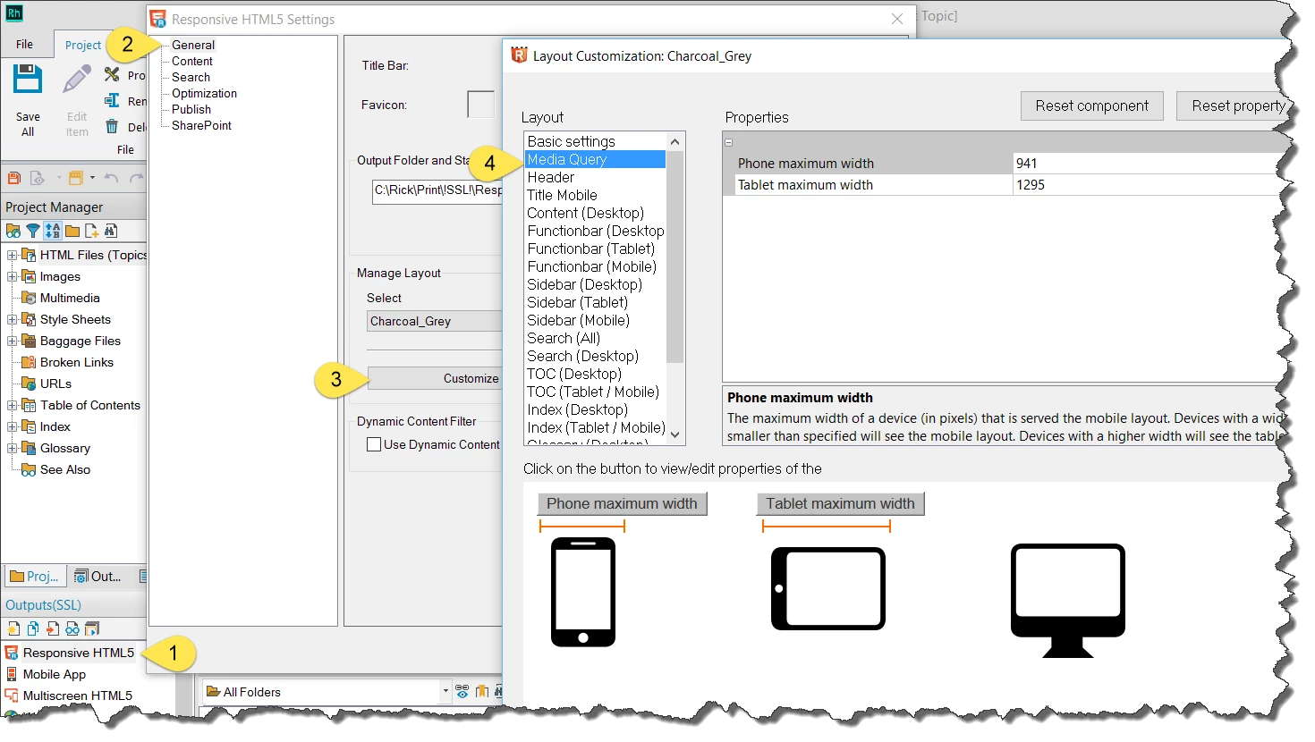The width and height of the screenshot is (1315, 742).
Task: Select Search in settings tree
Action: [x=191, y=77]
